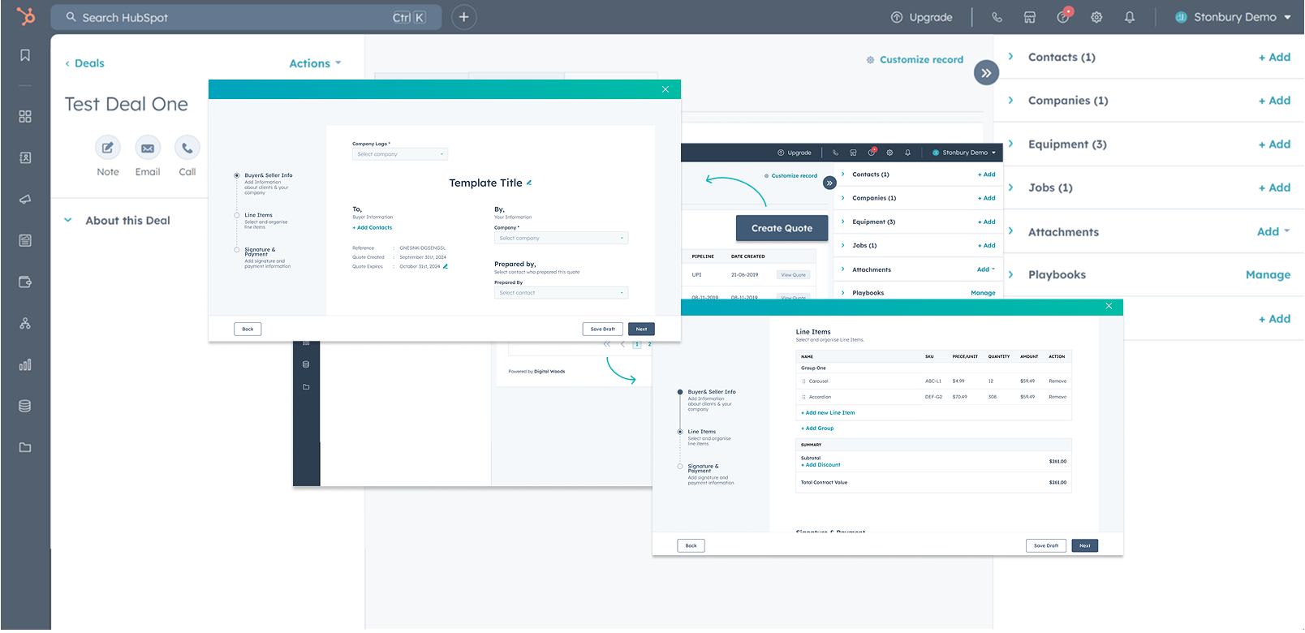The height and width of the screenshot is (633, 1305).
Task: Collapse main right sidebar with double-arrow button
Action: click(986, 73)
